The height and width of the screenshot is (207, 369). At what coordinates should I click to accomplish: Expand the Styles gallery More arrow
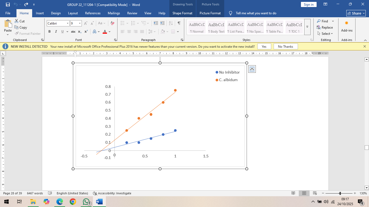point(307,27)
